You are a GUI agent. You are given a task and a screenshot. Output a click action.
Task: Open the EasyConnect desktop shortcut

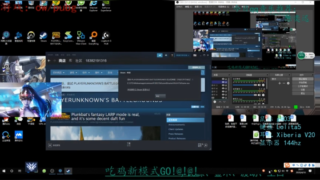coord(68,37)
